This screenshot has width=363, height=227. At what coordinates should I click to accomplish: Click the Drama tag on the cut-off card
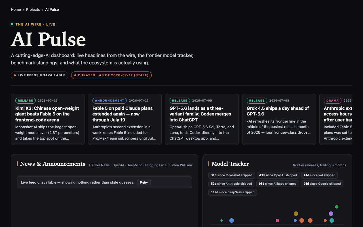333,100
